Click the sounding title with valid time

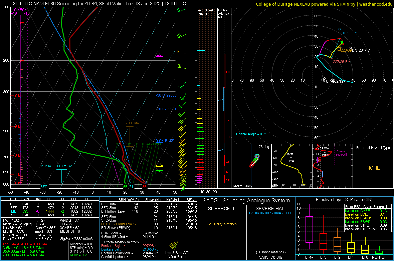[98, 4]
